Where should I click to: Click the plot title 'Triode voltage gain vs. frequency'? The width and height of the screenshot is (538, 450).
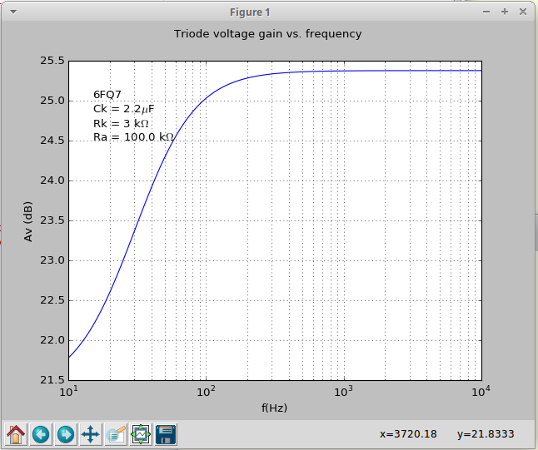[267, 34]
